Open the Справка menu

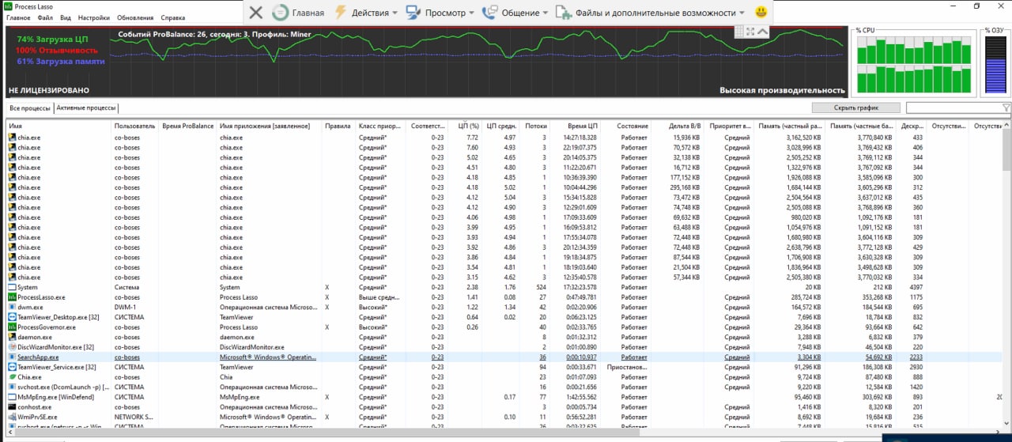[x=173, y=17]
